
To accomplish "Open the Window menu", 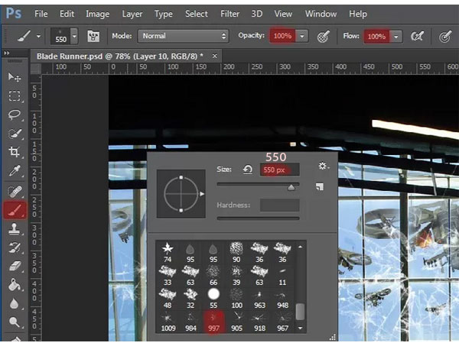I will 321,14.
